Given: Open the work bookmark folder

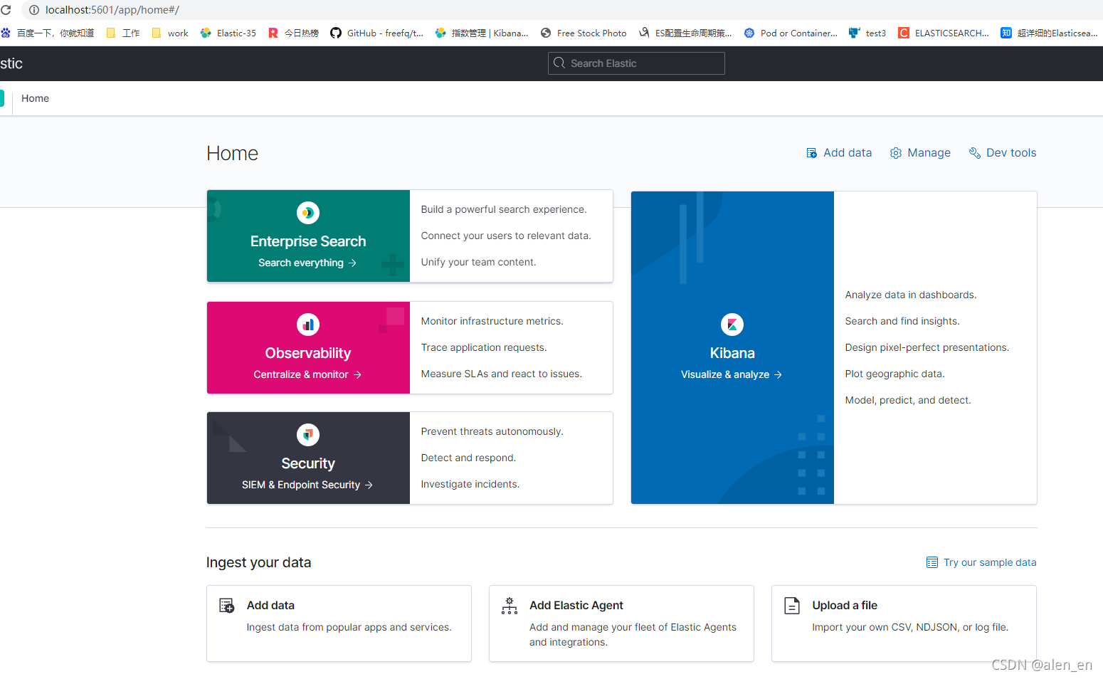Looking at the screenshot, I should [x=170, y=33].
